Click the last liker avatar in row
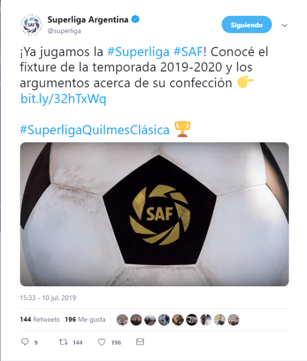This screenshot has height=361, width=307. pos(234,320)
